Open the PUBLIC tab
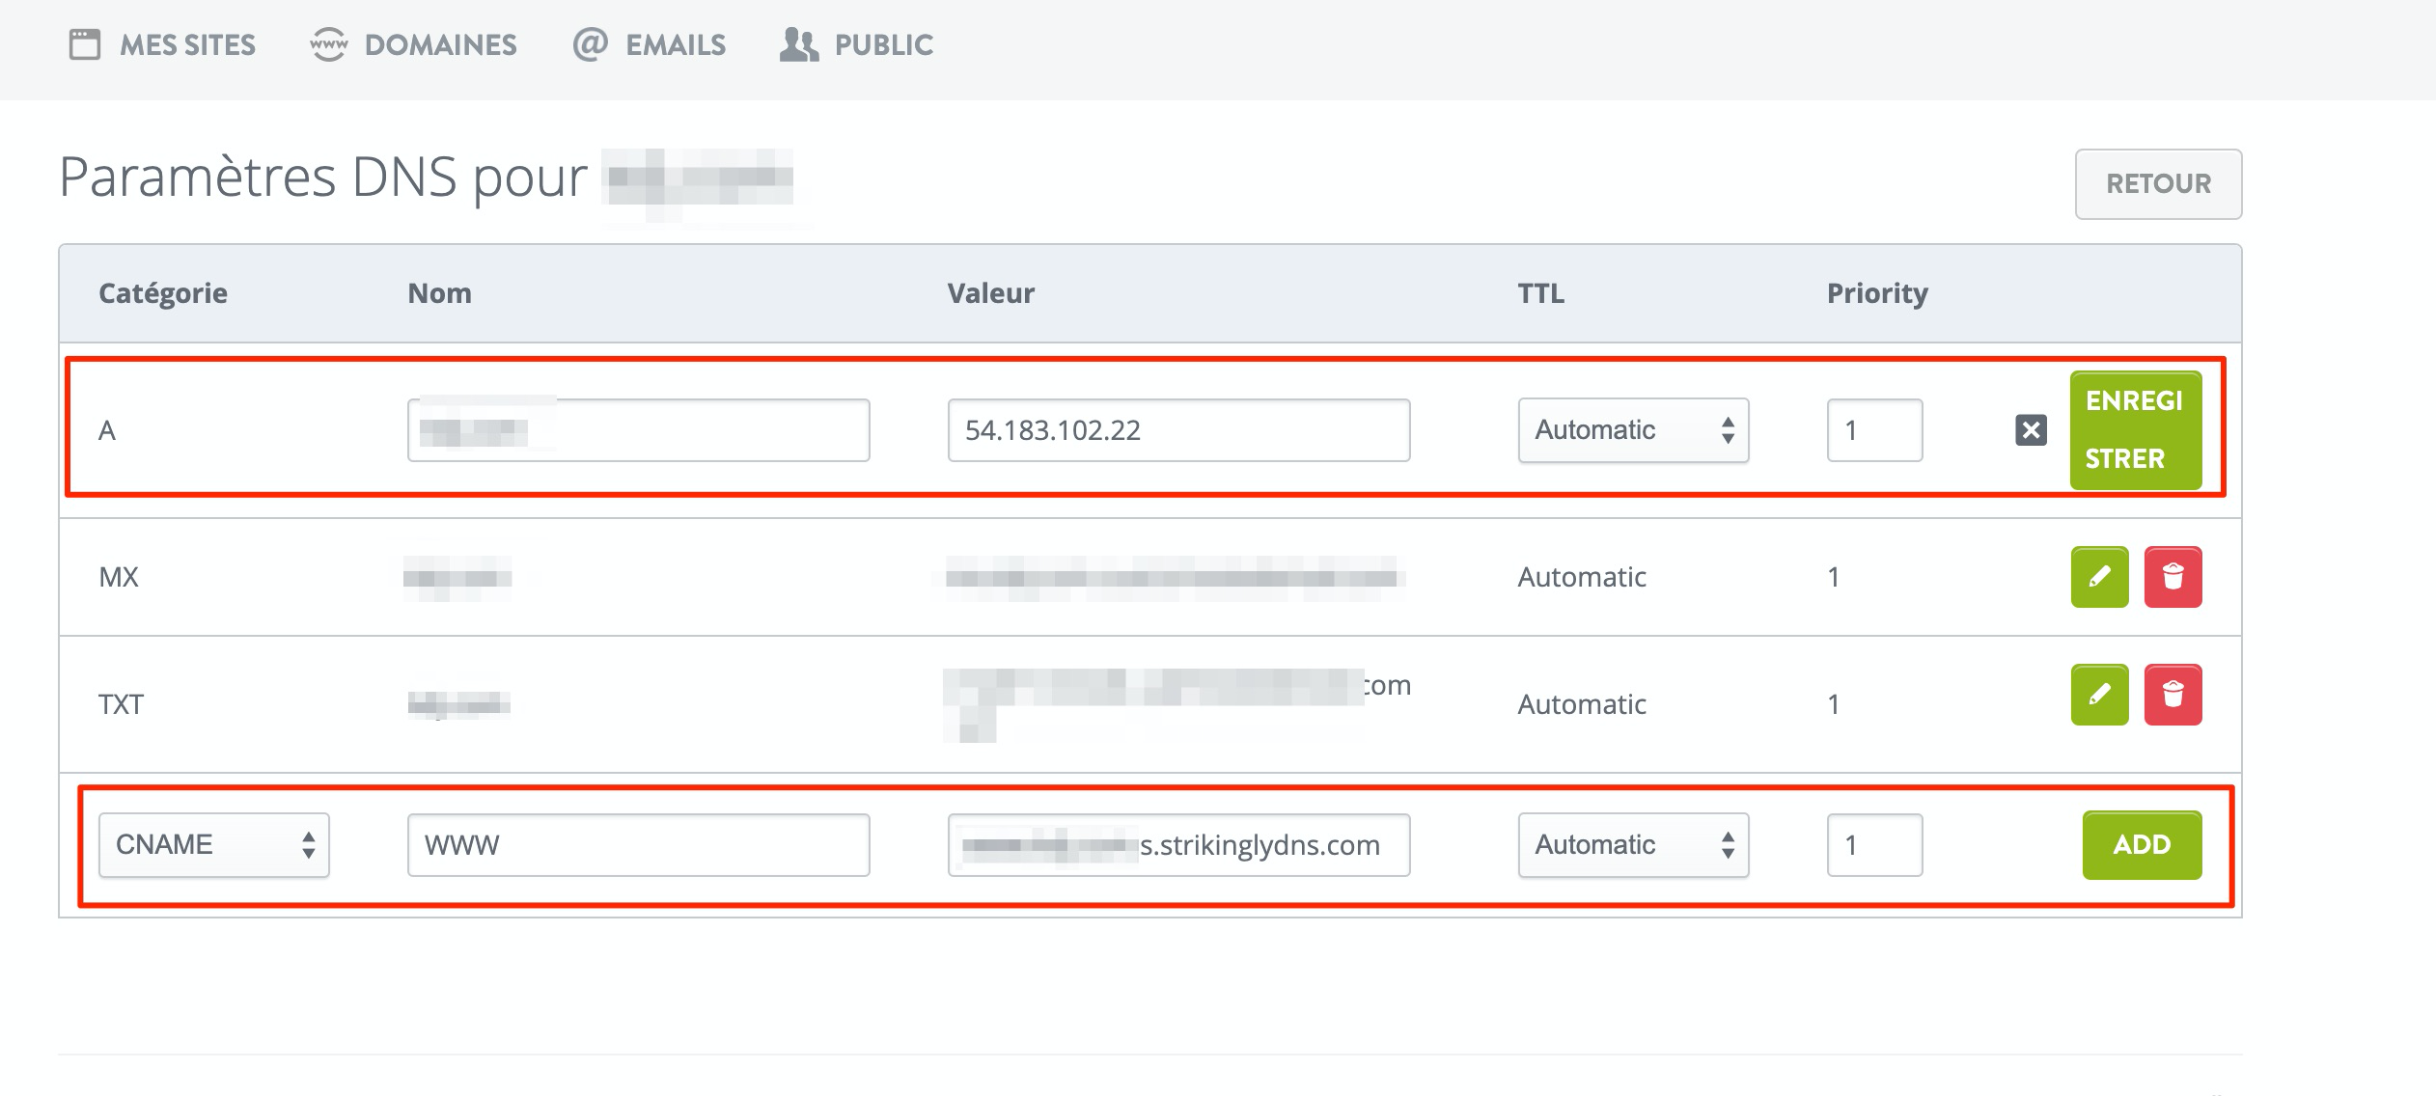This screenshot has height=1096, width=2436. coord(856,44)
